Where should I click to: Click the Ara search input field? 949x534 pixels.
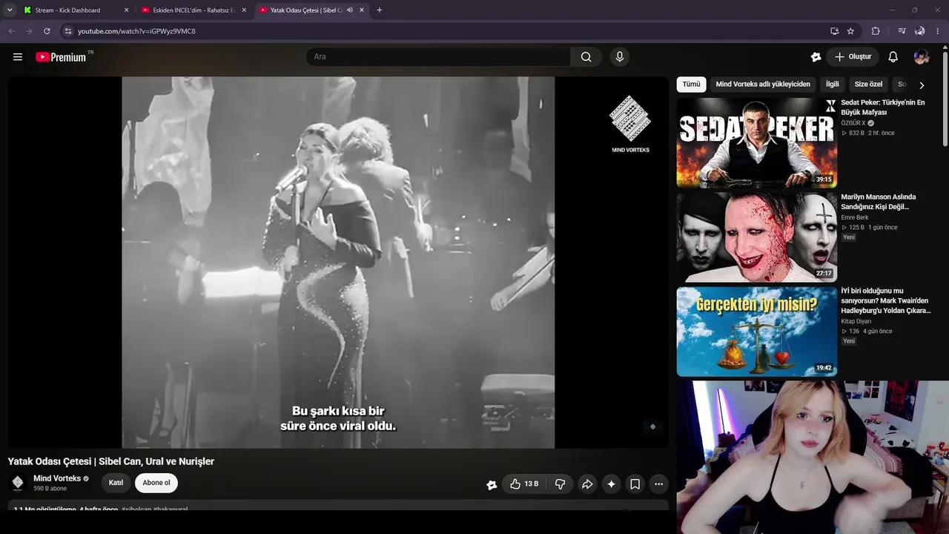tap(438, 57)
